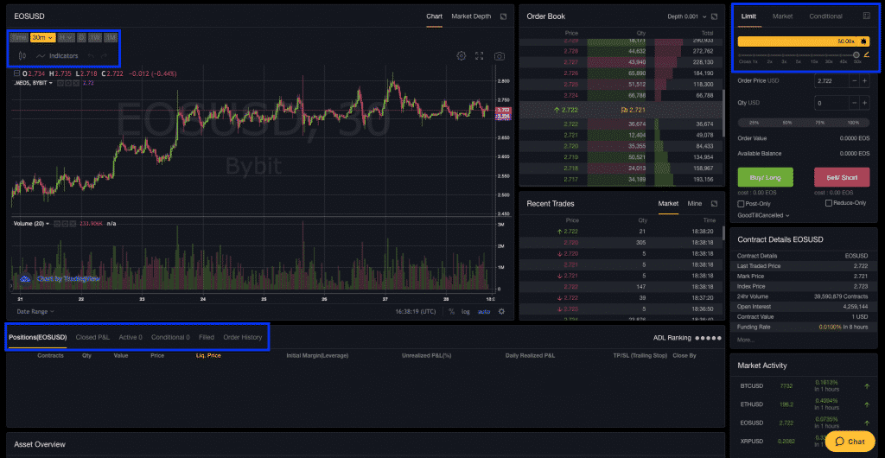
Task: Collapse the chart legend toggle icon
Action: 16,74
